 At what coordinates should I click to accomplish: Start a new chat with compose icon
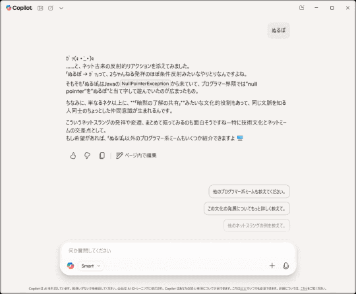click(x=51, y=8)
